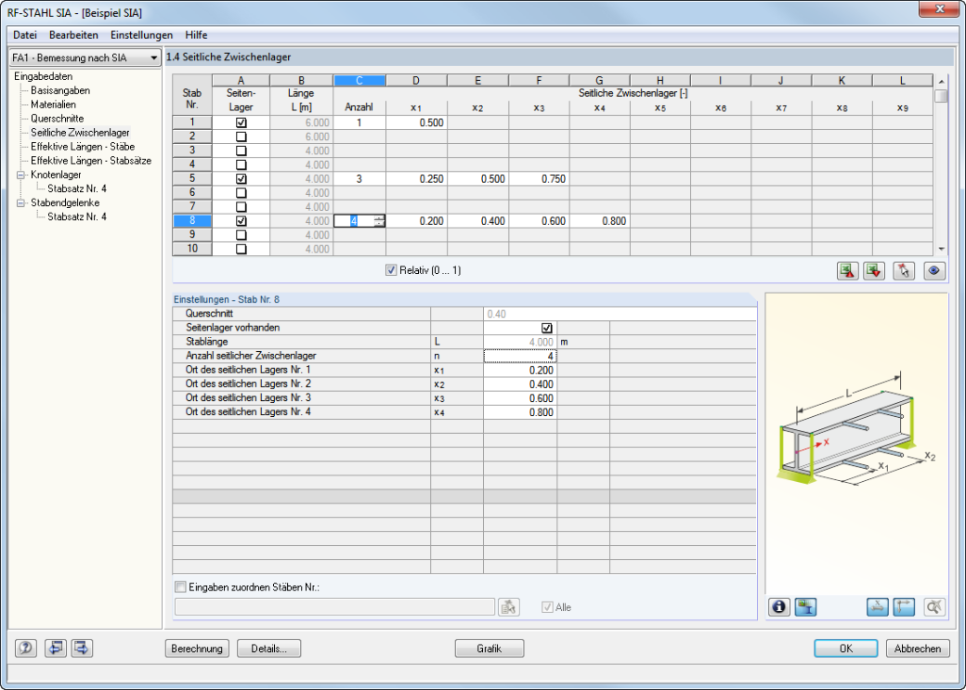Image resolution: width=966 pixels, height=690 pixels.
Task: Go to next input window arrow icon
Action: (x=83, y=648)
